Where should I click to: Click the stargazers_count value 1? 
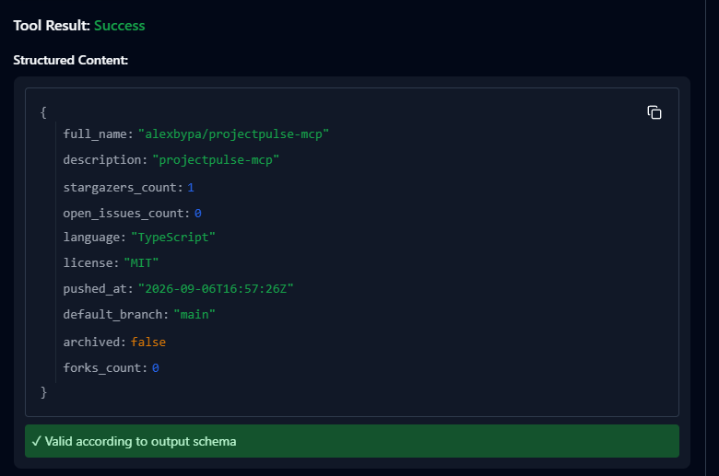pyautogui.click(x=191, y=188)
